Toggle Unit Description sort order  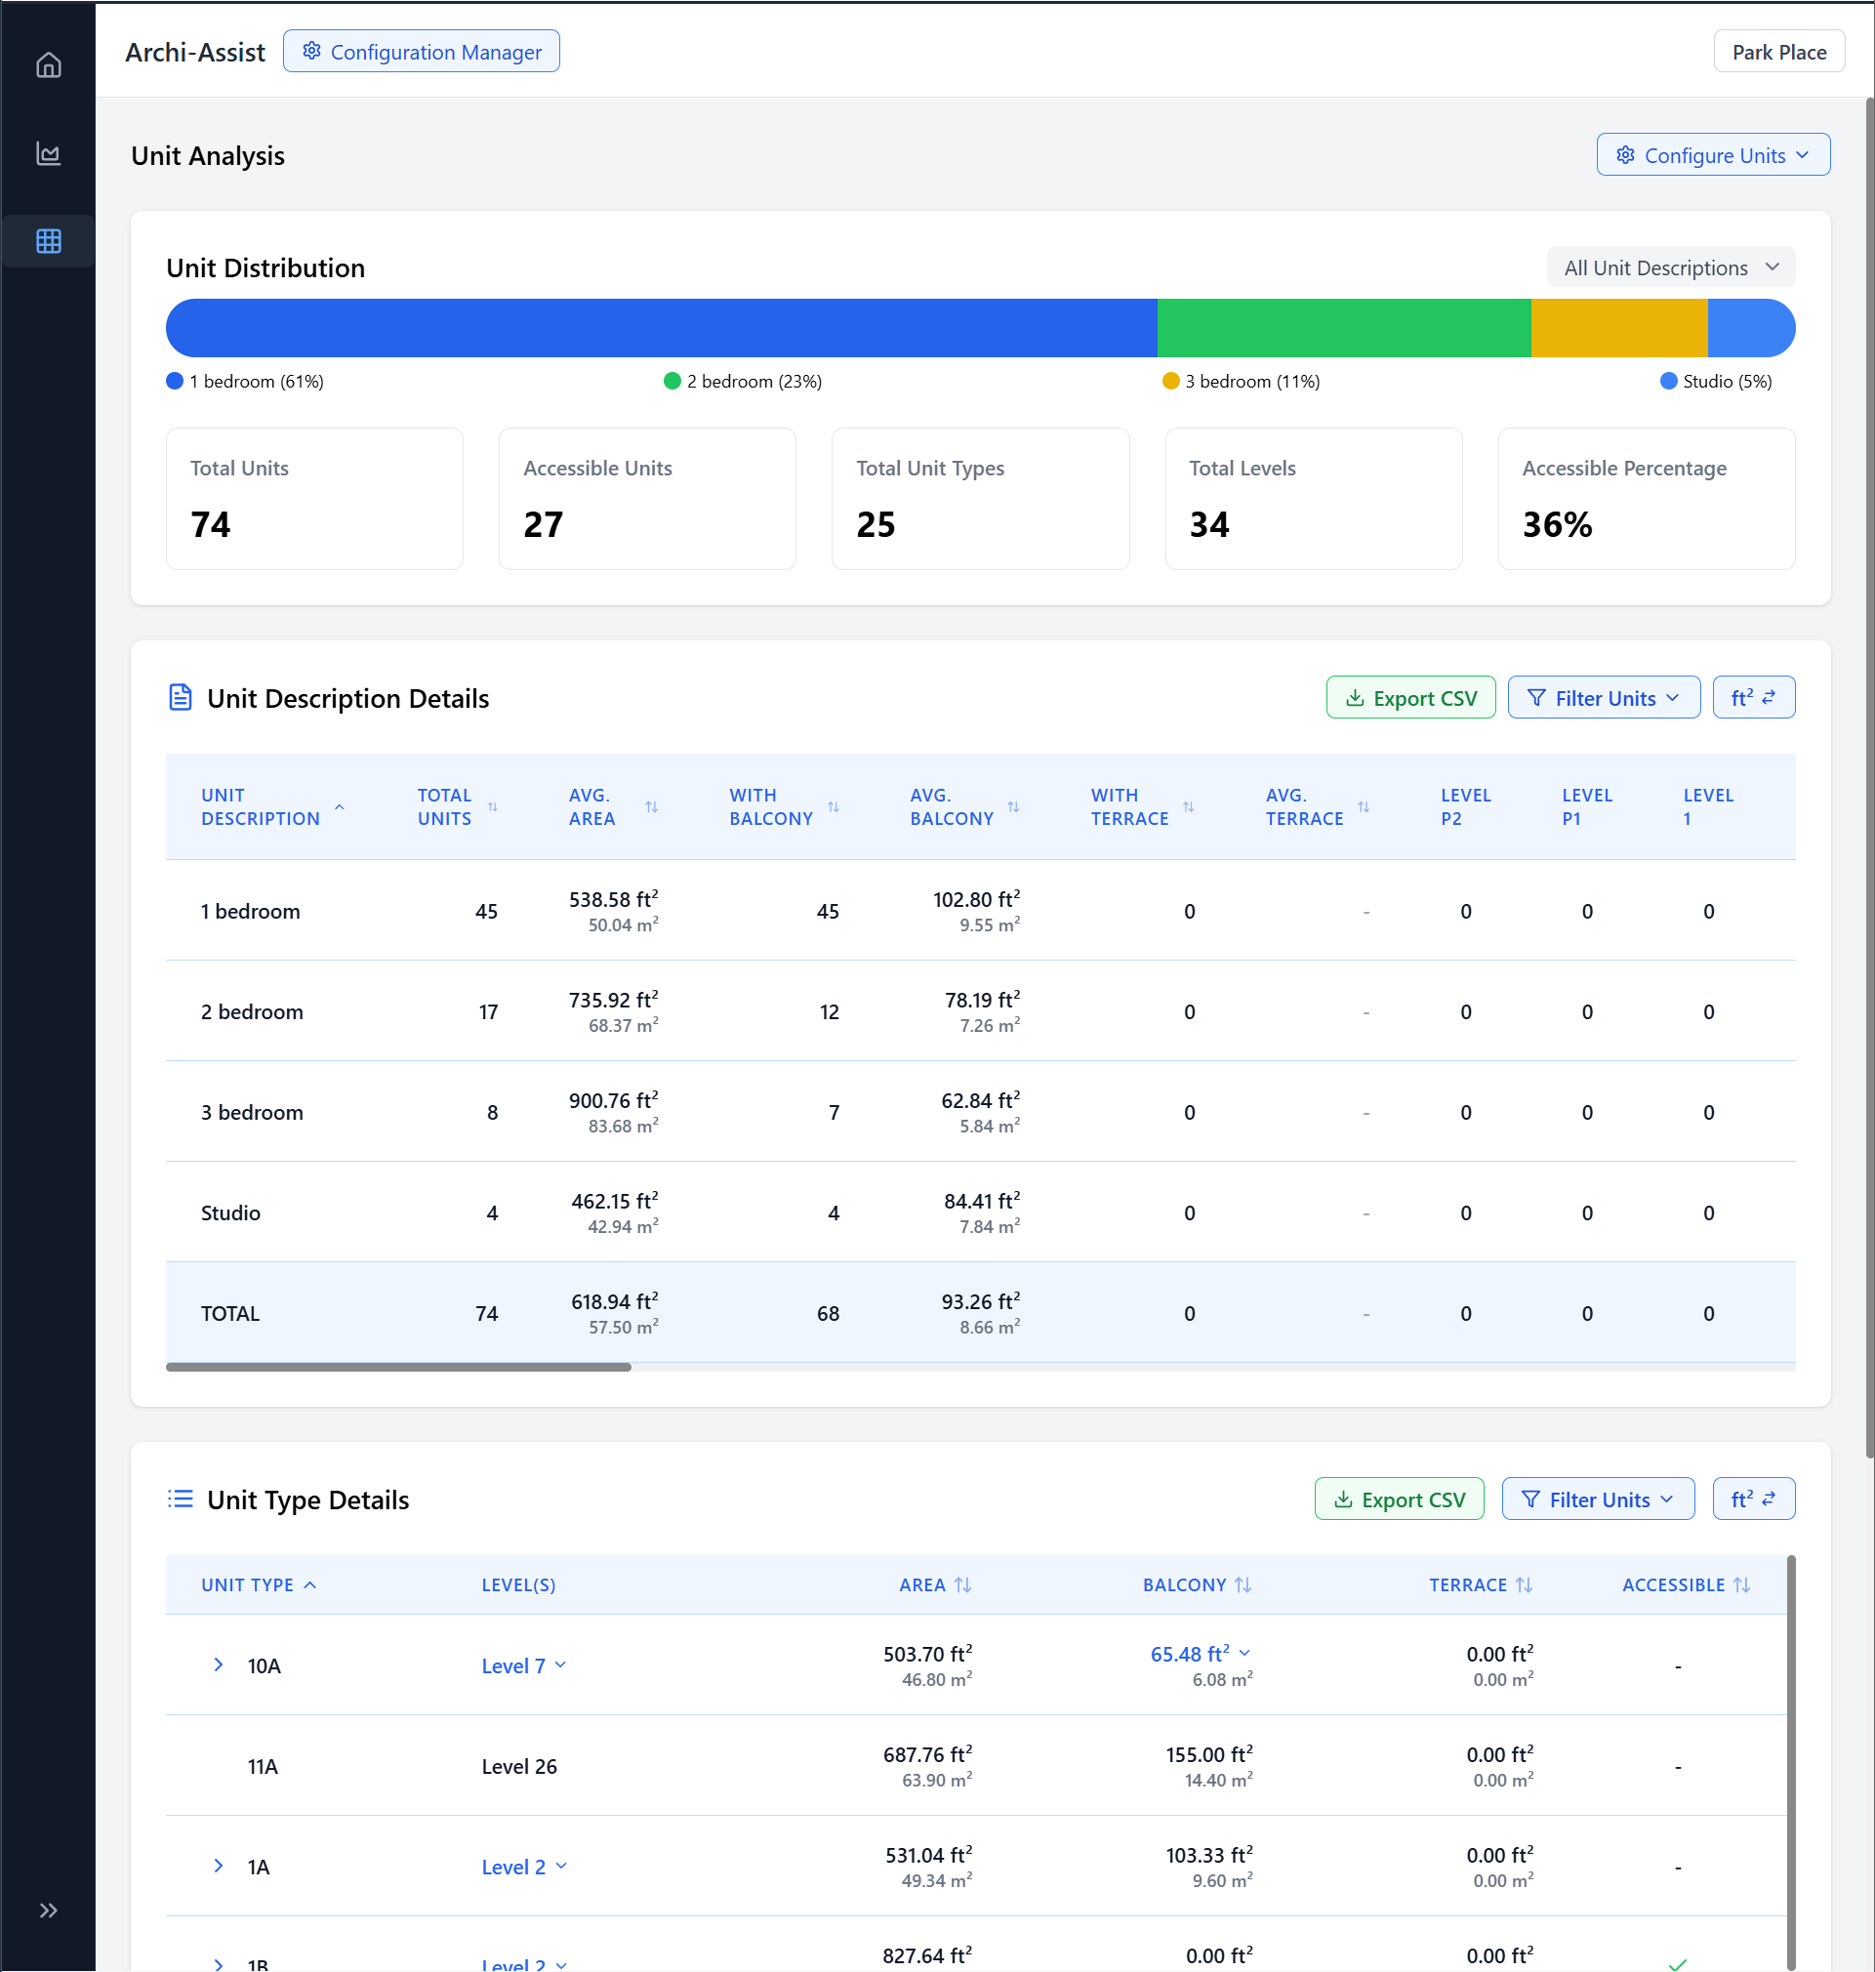(x=339, y=806)
